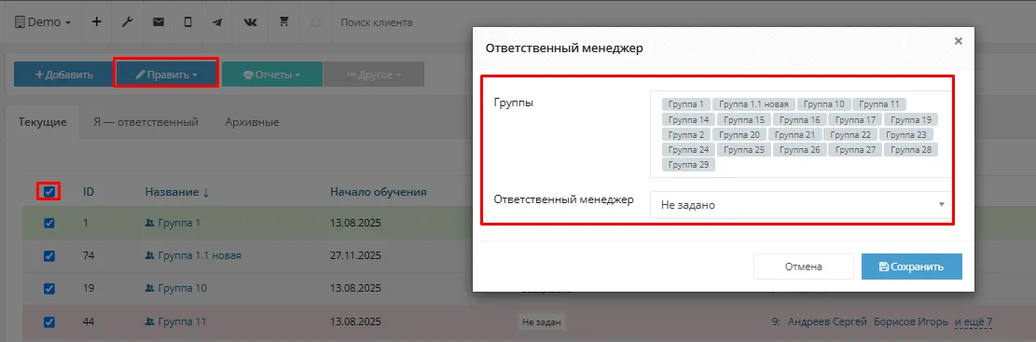Click the Группа 26 tag in dialog

(799, 150)
